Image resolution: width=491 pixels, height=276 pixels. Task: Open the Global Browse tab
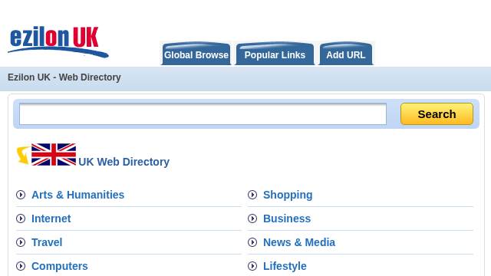pos(196,54)
